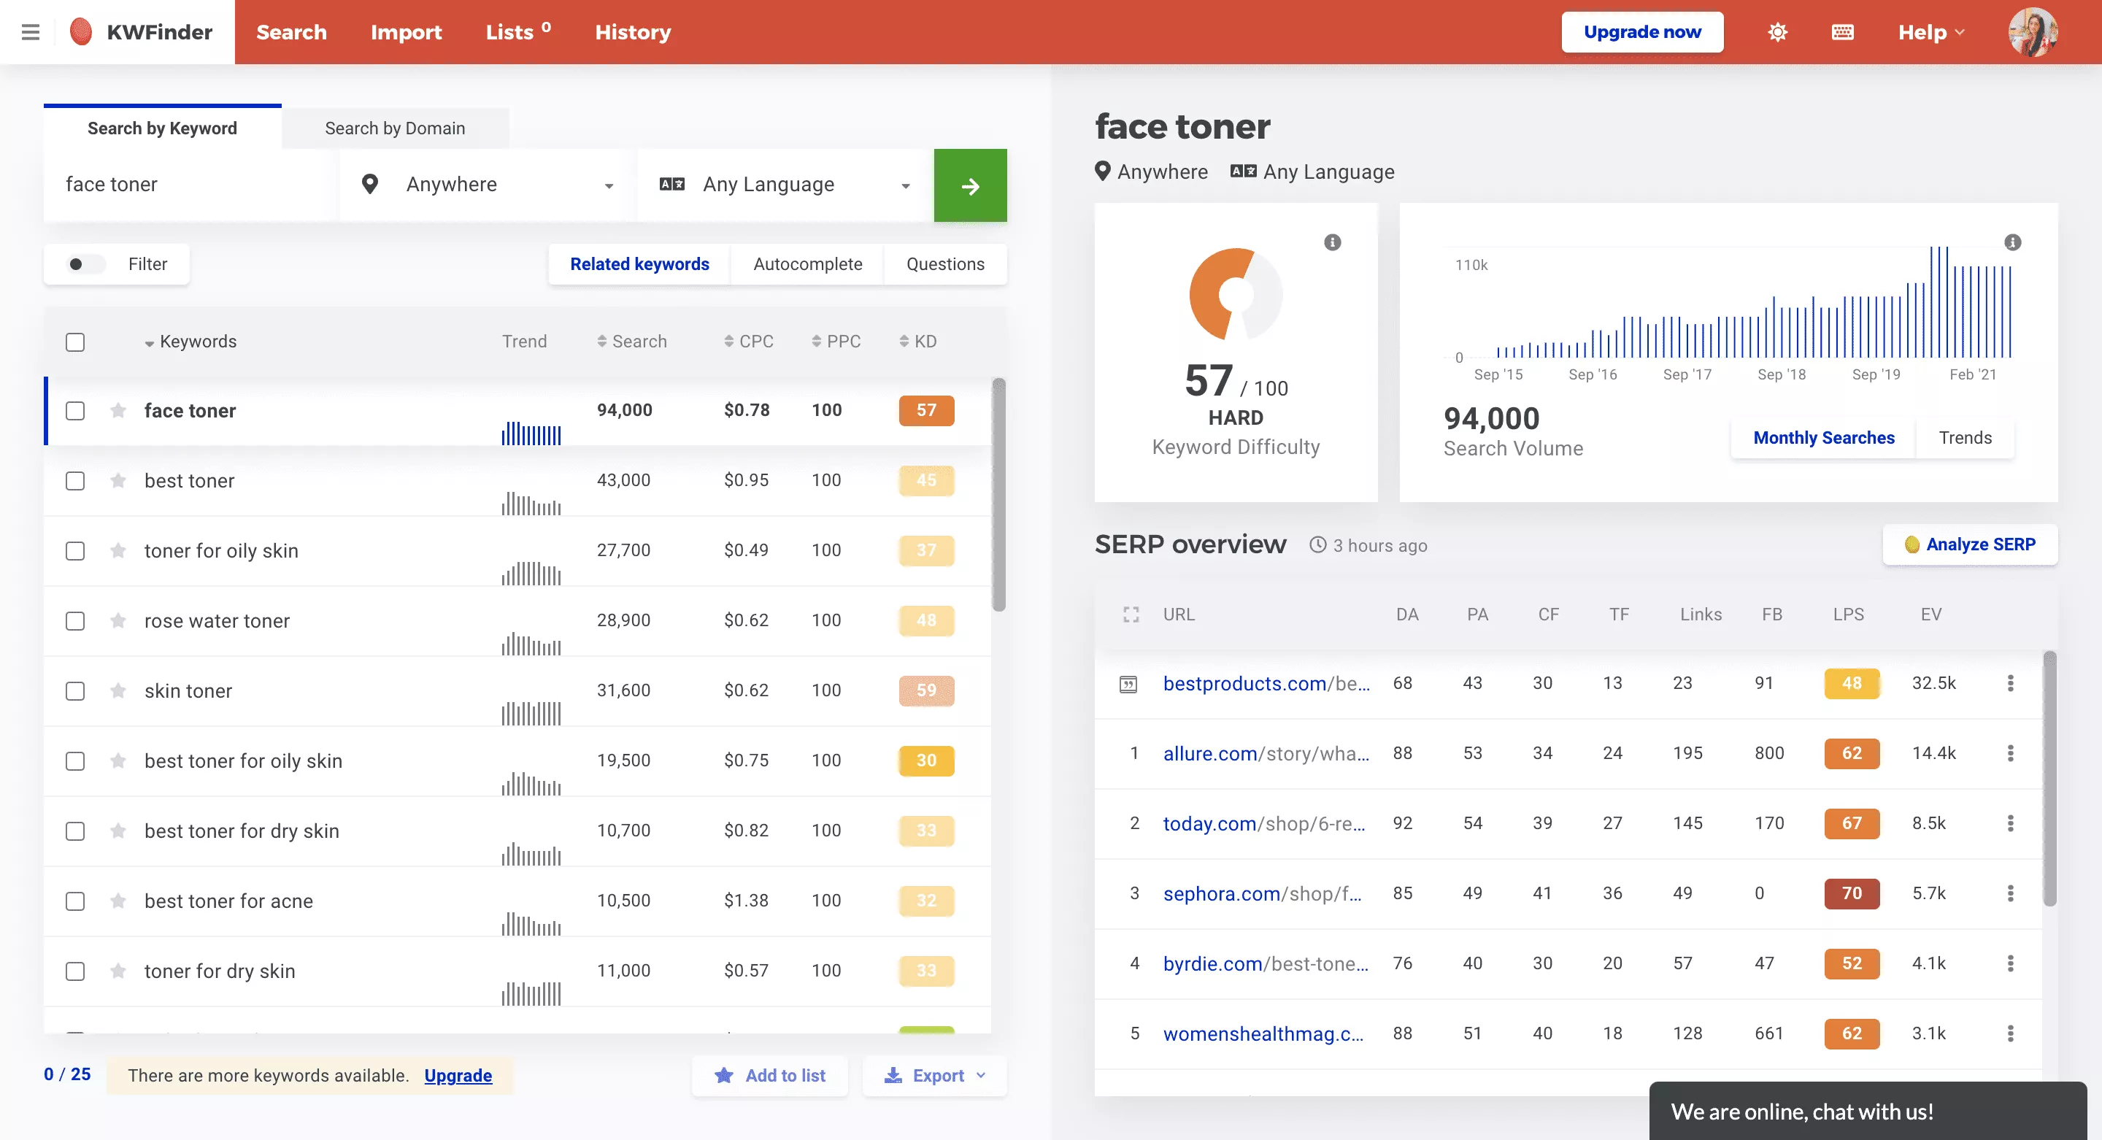
Task: Click the KD sort icon for keywords
Action: click(904, 341)
